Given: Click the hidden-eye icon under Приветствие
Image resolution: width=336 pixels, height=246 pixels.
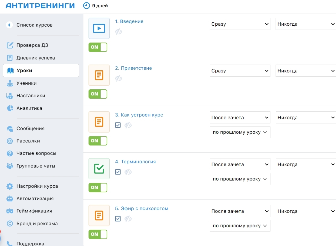Looking at the screenshot, I should tap(118, 78).
